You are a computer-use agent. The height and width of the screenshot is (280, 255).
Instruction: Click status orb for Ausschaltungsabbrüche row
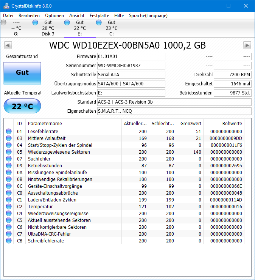pyautogui.click(x=9, y=193)
